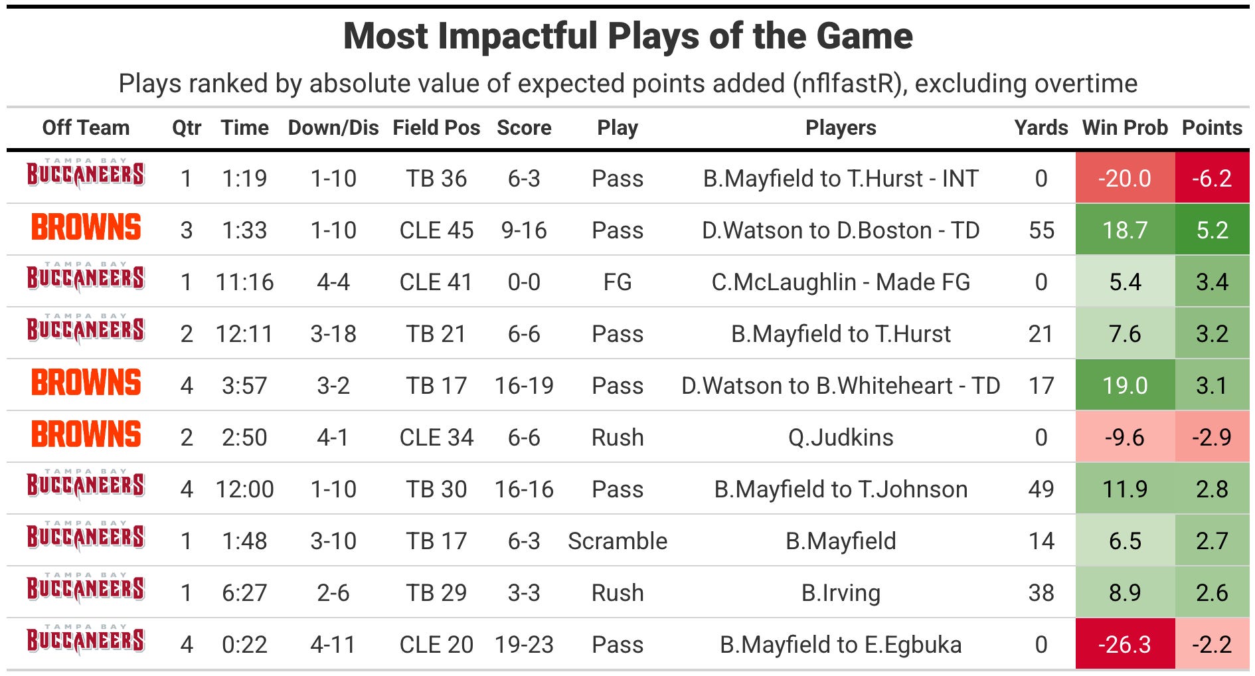The height and width of the screenshot is (676, 1255).
Task: Click Buccaneers logo in the E.Egbuka pass row
Action: [86, 640]
